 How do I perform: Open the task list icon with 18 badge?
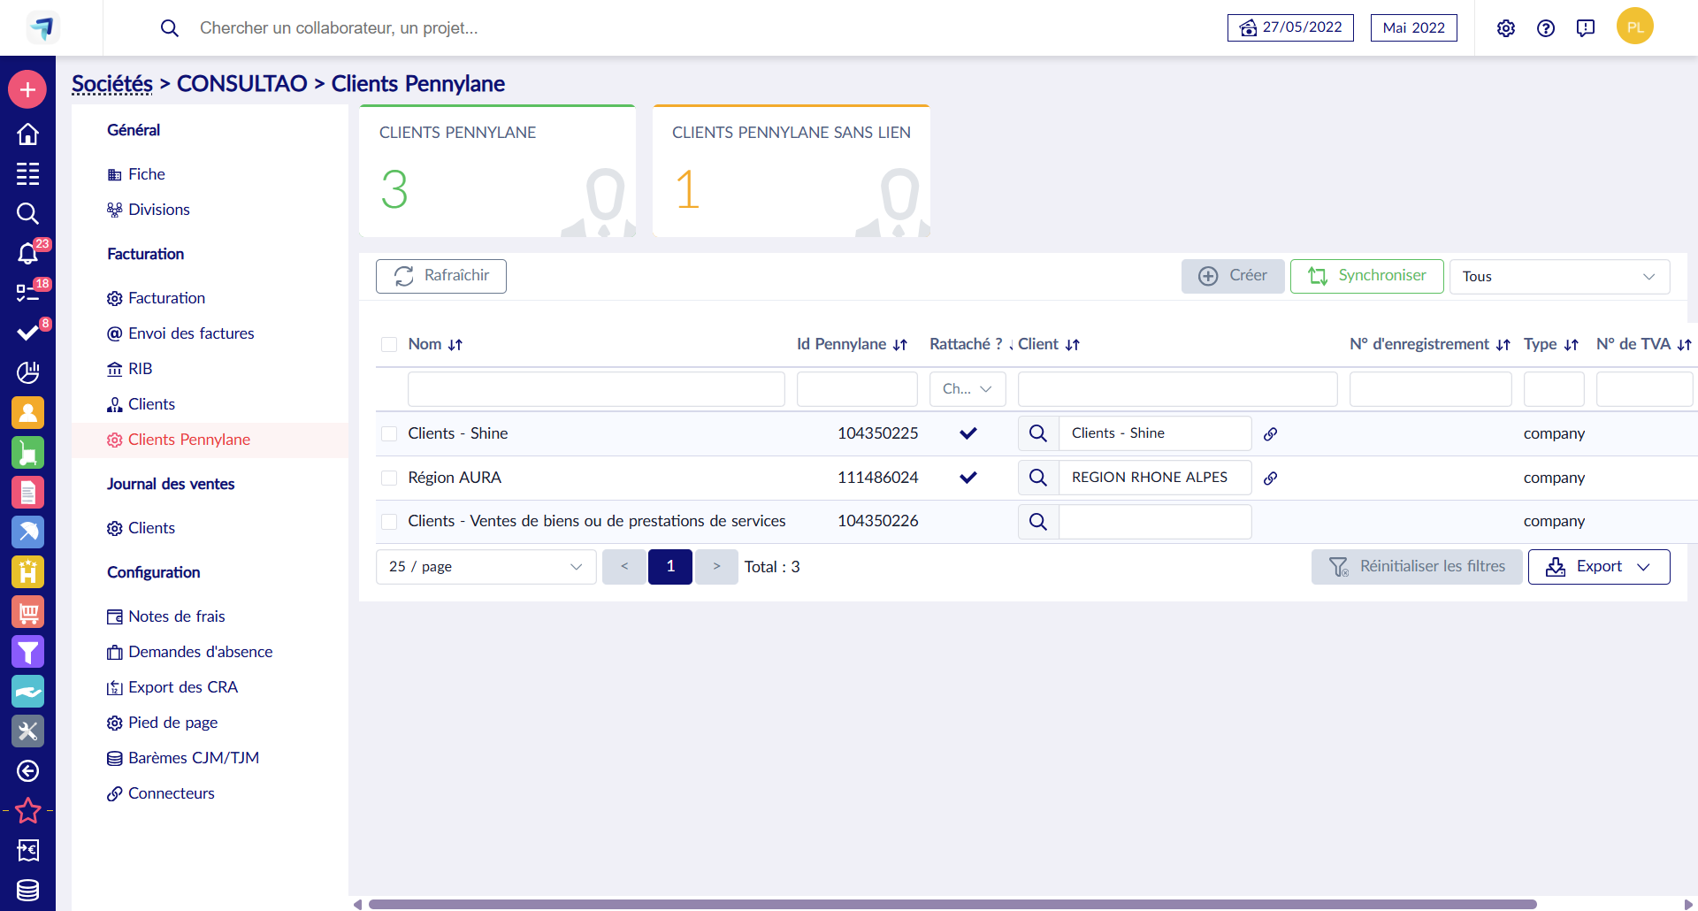point(27,293)
